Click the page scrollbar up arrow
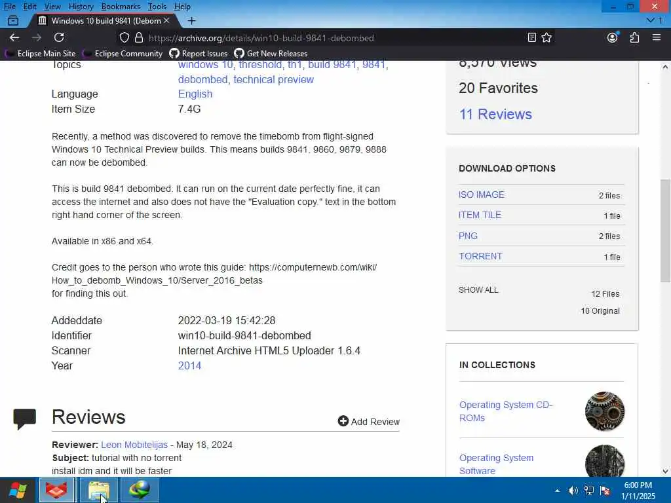 coord(665,67)
